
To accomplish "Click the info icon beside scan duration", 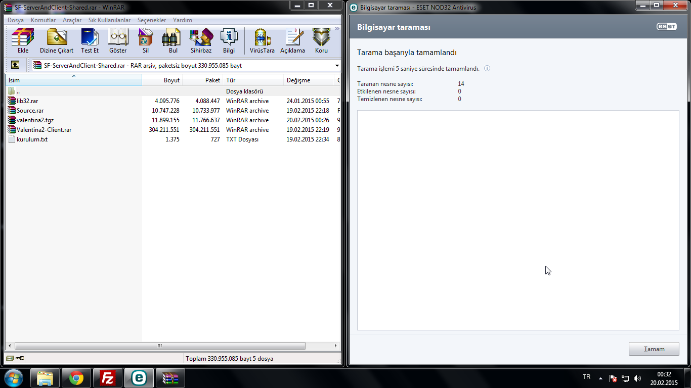I will (x=487, y=69).
